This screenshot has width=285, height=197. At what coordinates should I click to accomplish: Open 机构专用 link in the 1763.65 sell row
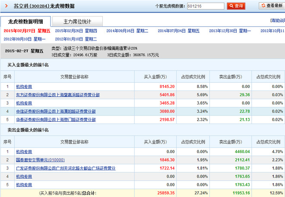coord(24,176)
